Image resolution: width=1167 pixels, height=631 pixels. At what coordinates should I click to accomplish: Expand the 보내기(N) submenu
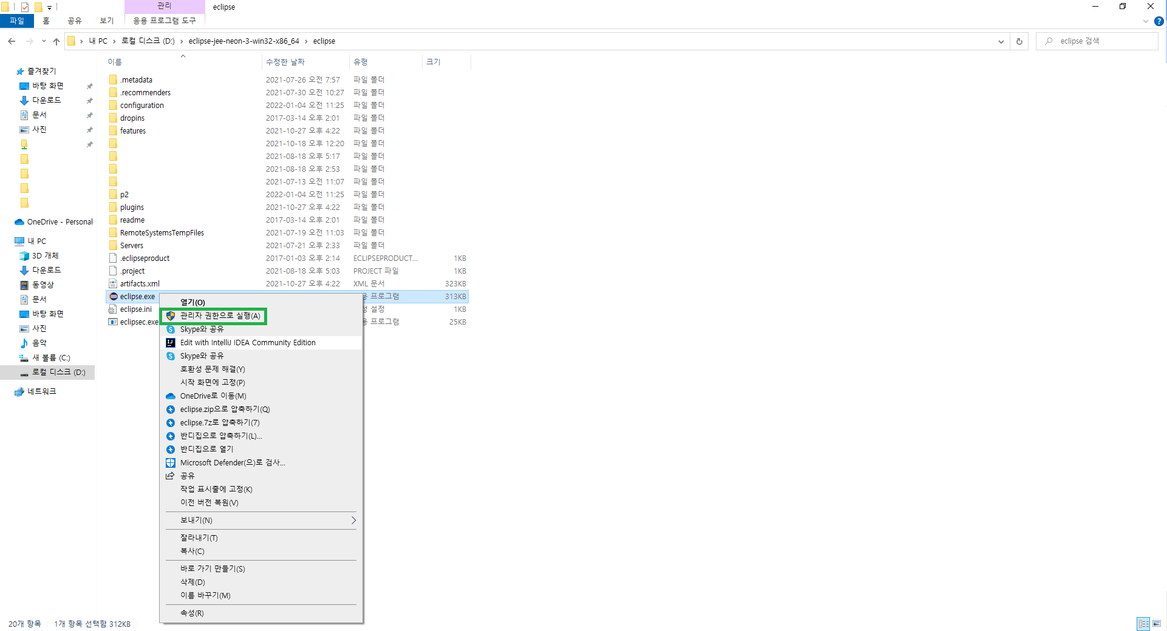(x=261, y=521)
